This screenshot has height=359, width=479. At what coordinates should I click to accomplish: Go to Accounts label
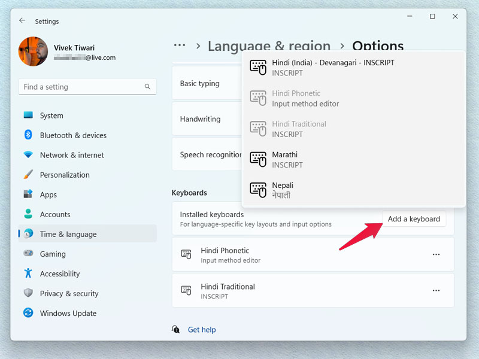(x=55, y=215)
